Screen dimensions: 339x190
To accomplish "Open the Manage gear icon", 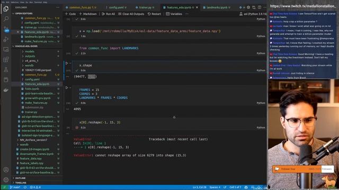I will click(x=6, y=179).
